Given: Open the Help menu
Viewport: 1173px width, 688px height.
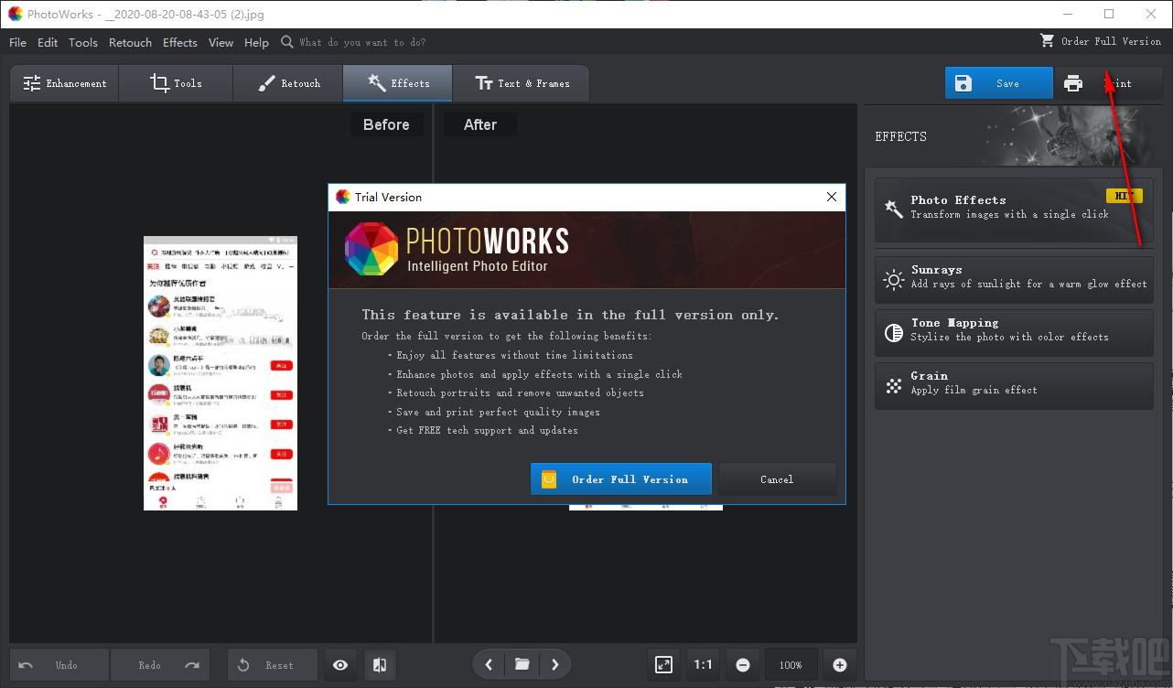Looking at the screenshot, I should point(256,42).
